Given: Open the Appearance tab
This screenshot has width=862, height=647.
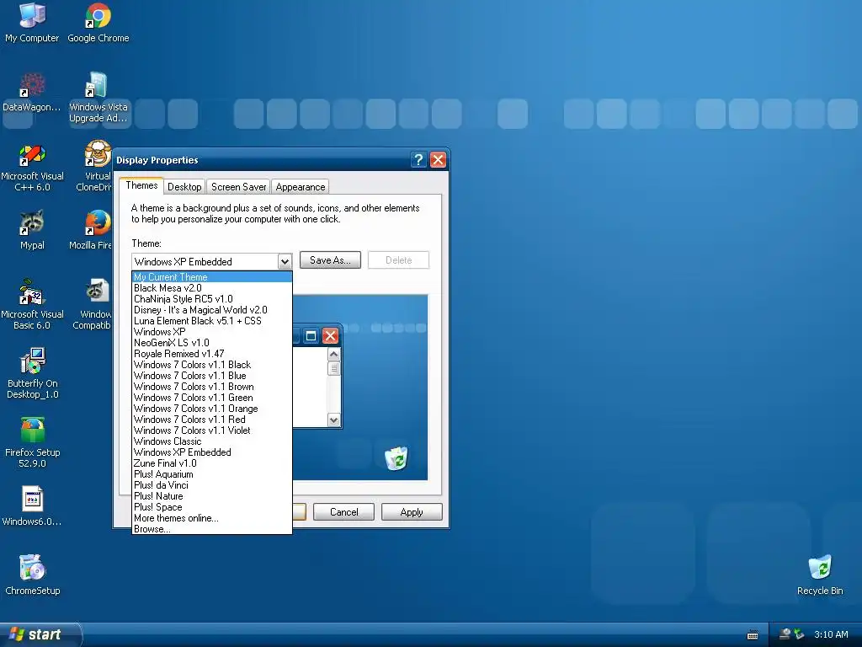Looking at the screenshot, I should click(301, 186).
